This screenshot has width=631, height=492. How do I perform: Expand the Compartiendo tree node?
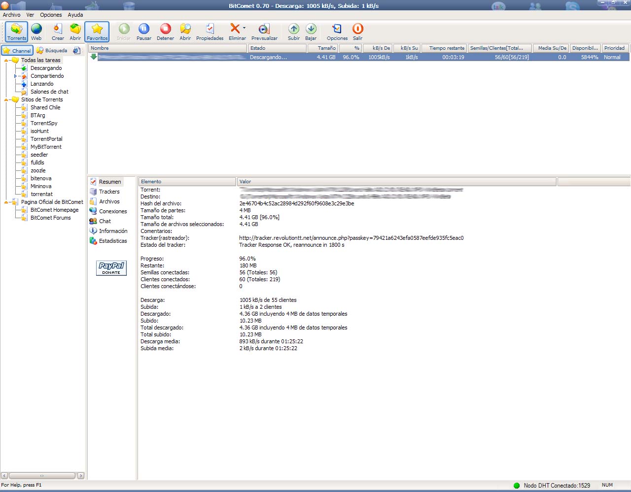point(15,76)
